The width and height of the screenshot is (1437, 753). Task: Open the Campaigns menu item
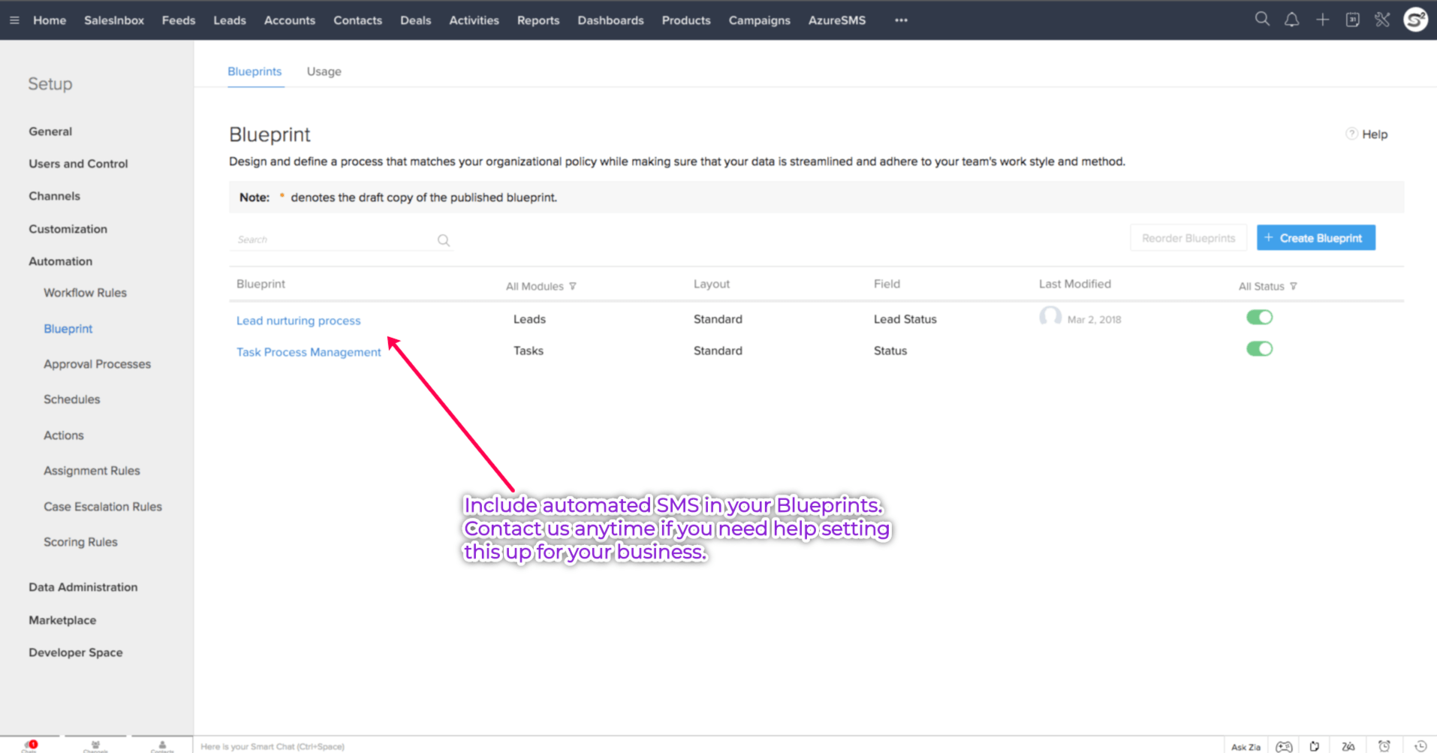(759, 20)
